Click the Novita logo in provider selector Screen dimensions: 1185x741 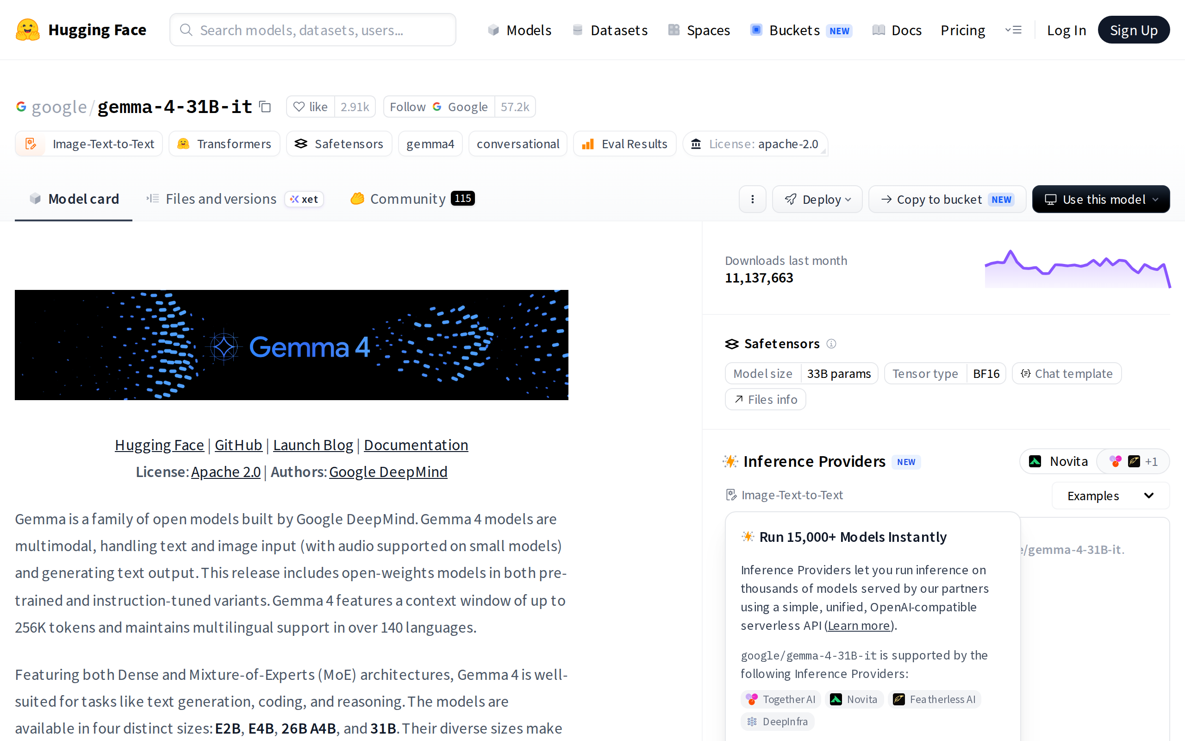click(1035, 461)
